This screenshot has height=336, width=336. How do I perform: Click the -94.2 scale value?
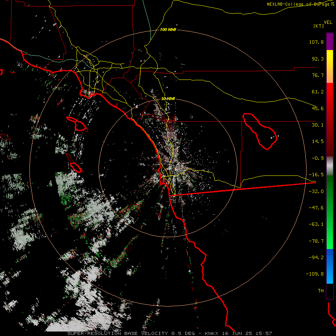point(316,258)
